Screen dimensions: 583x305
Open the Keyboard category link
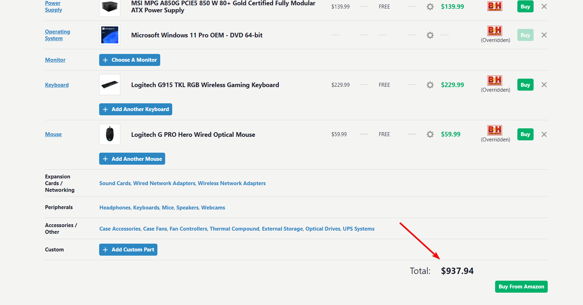pos(57,85)
